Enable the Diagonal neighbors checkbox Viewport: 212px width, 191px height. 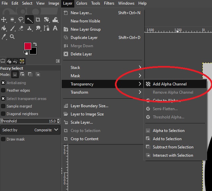3,113
